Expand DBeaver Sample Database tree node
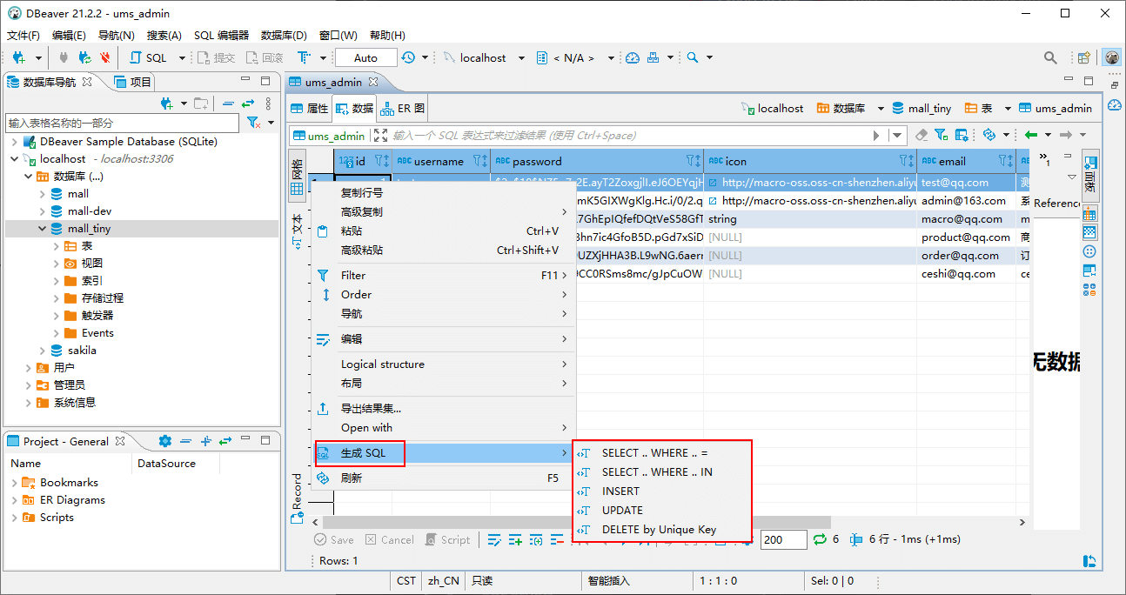1126x595 pixels. pos(15,142)
